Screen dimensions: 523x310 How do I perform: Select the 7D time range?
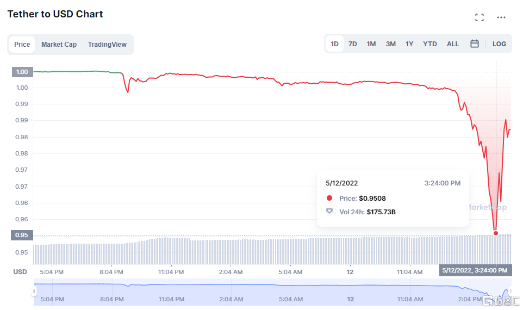[352, 44]
